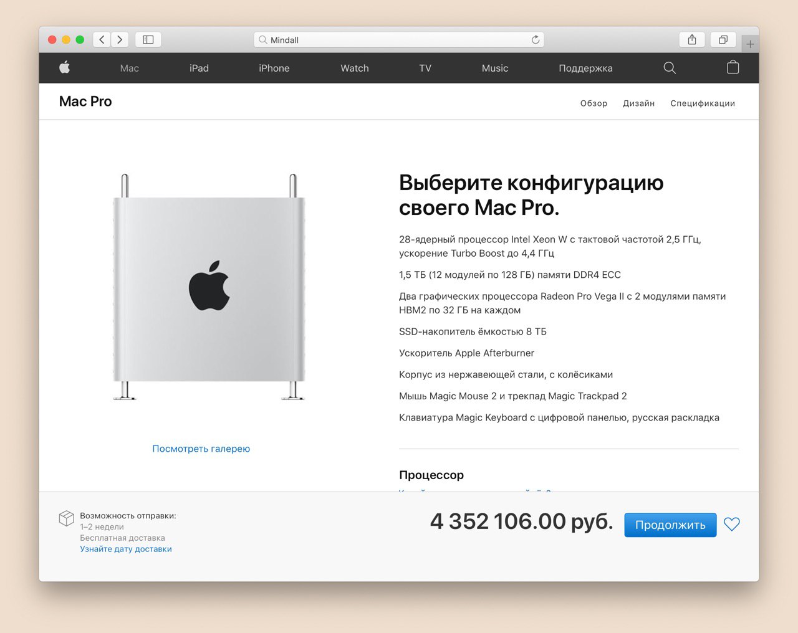Viewport: 798px width, 633px height.
Task: Open a new tab with plus button
Action: click(x=750, y=44)
